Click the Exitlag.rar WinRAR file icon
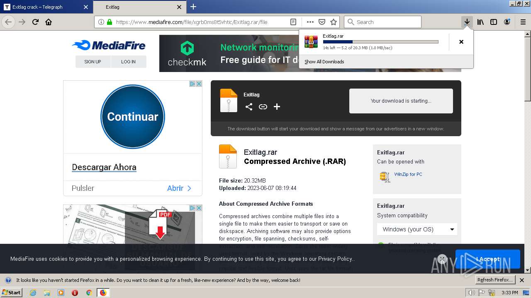Viewport: 531px width, 298px height. pyautogui.click(x=311, y=42)
